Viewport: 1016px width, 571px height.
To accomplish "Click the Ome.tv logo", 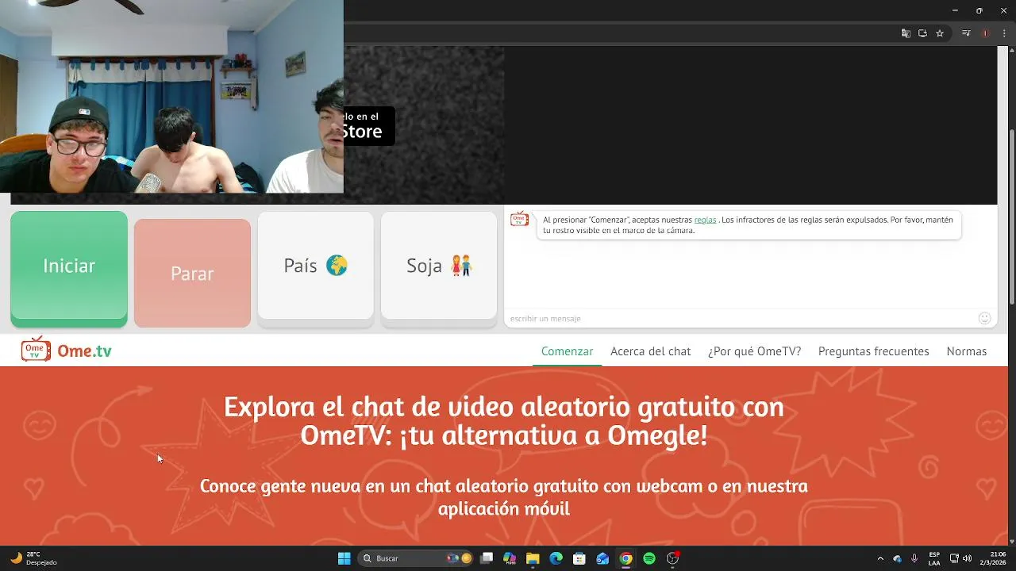I will (x=66, y=350).
